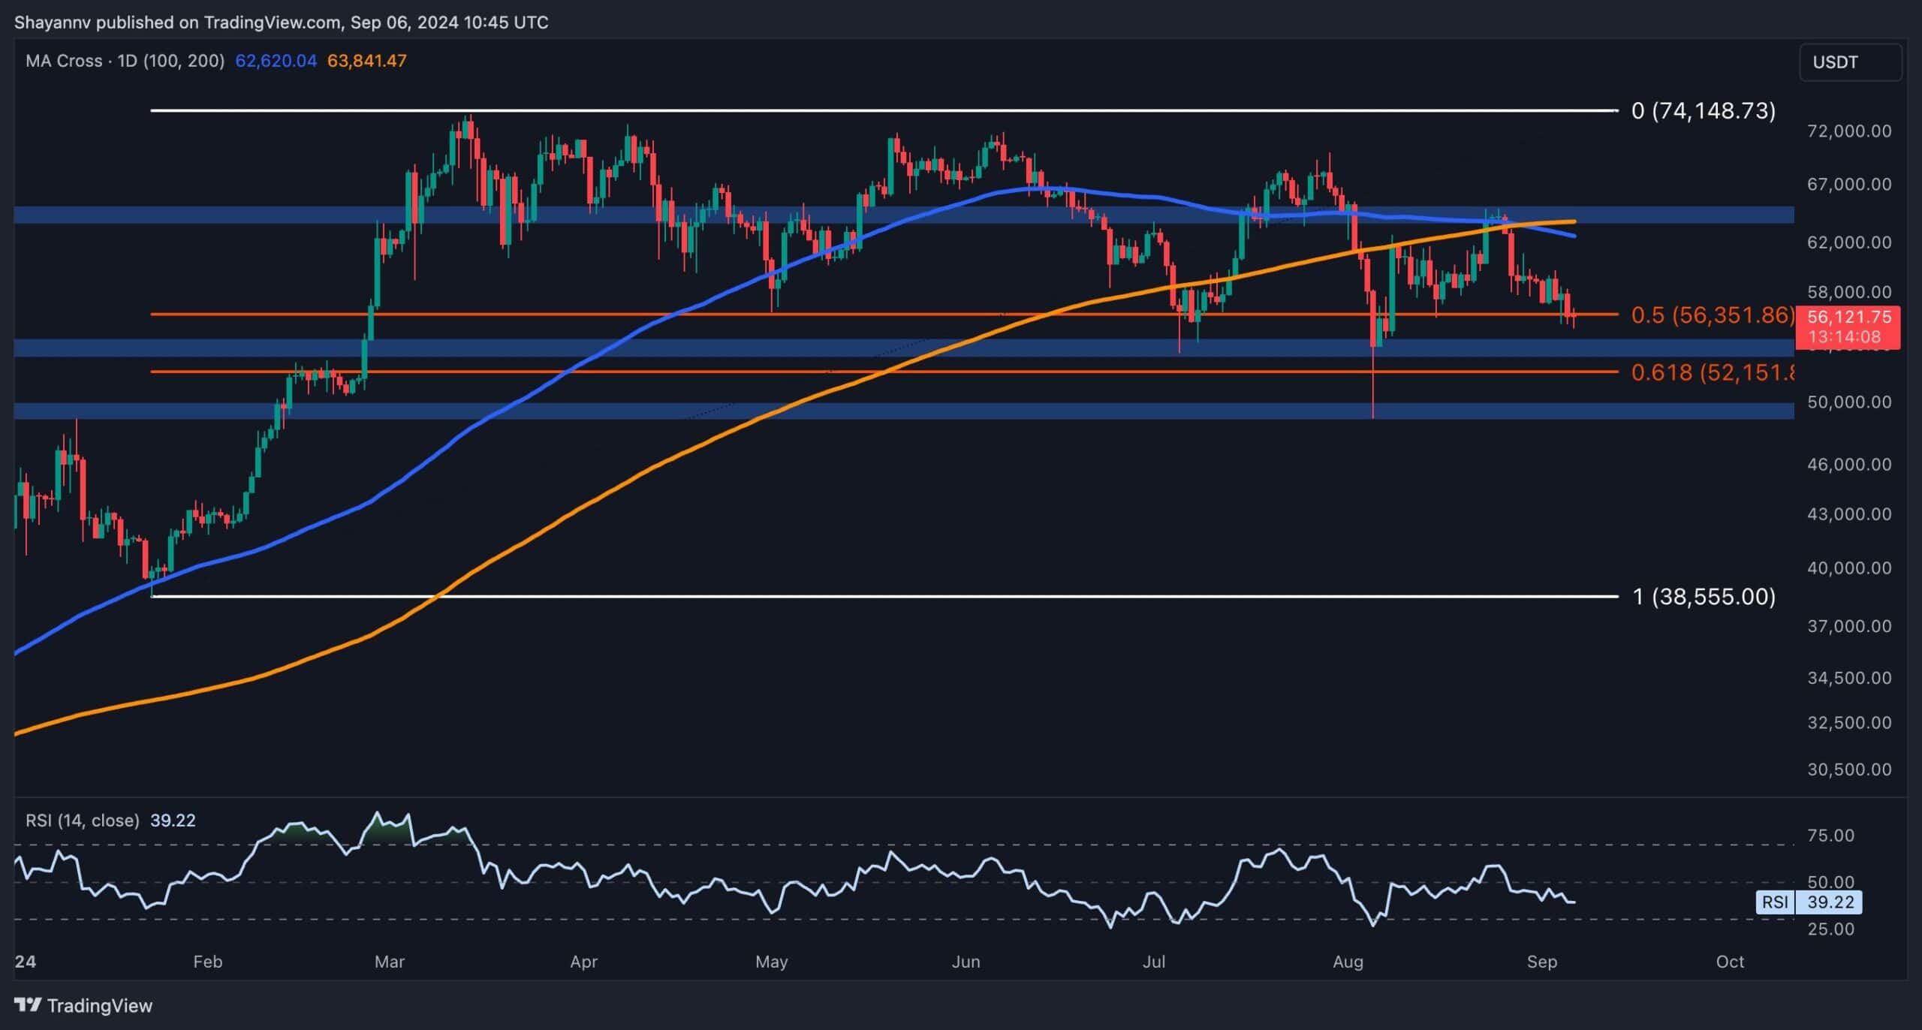Click the 72,000.00 price axis label
Image resolution: width=1922 pixels, height=1030 pixels.
pos(1848,131)
